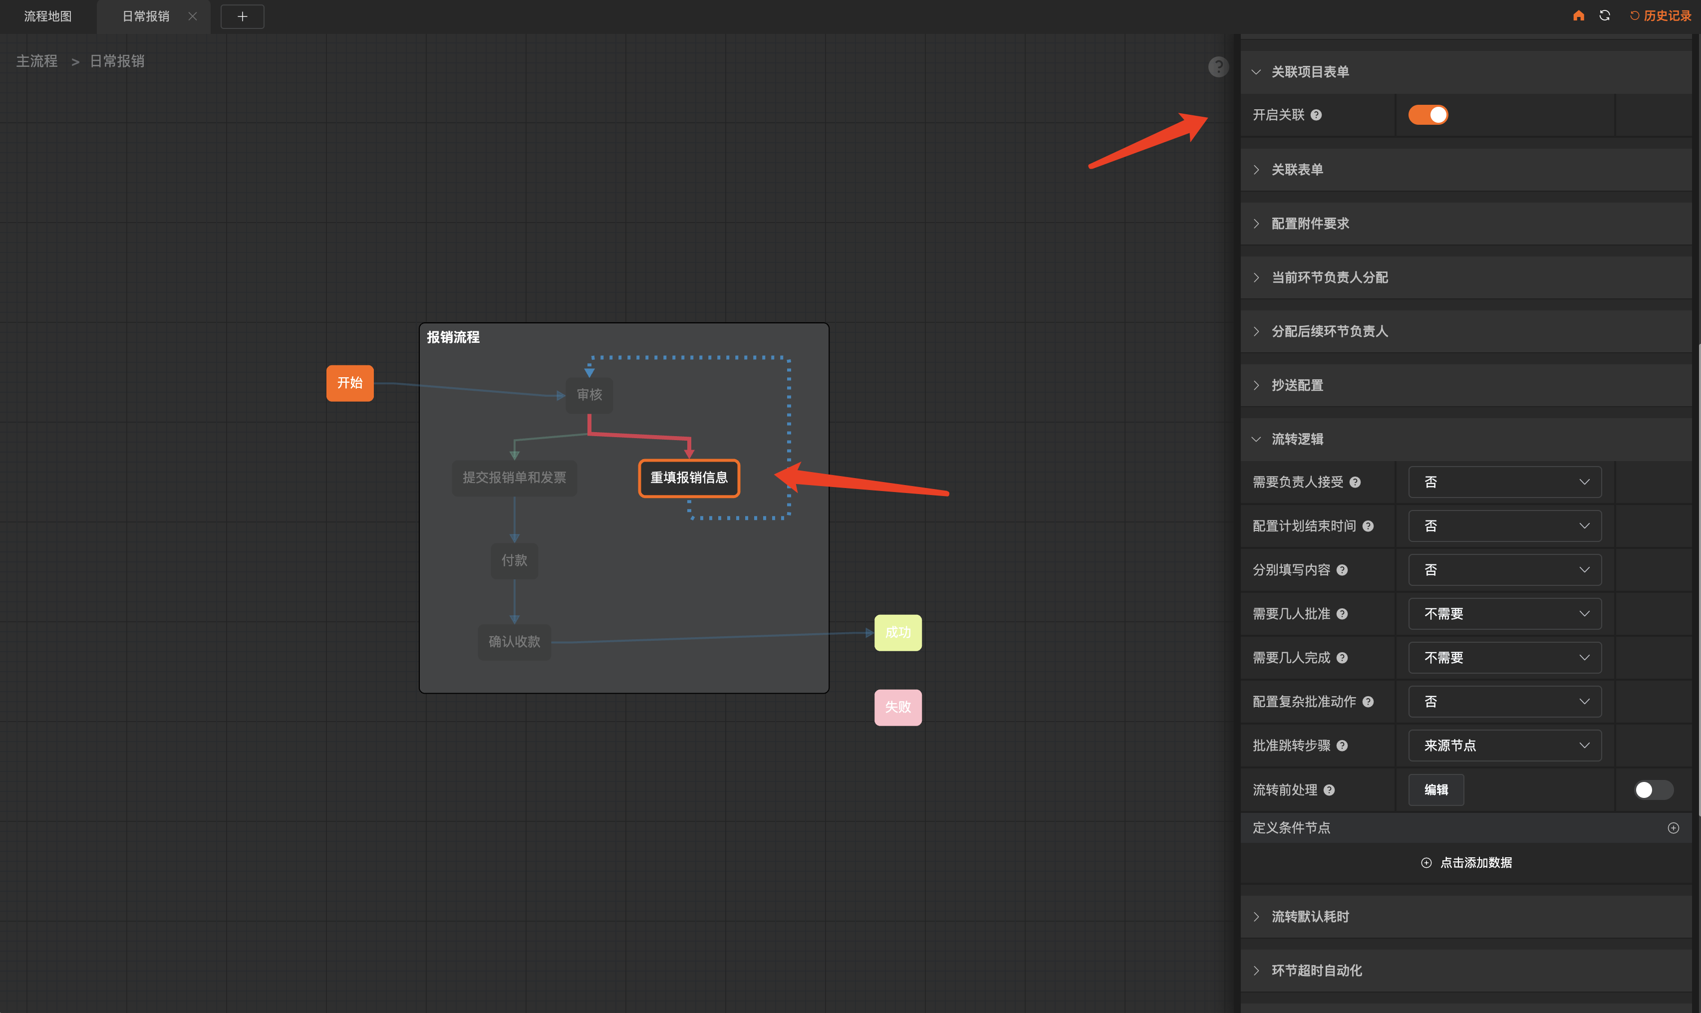Click the 报销流程 group title
The height and width of the screenshot is (1013, 1701).
(x=453, y=337)
